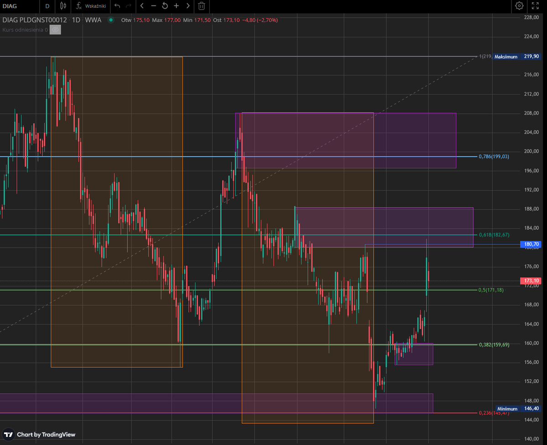547x445 pixels.
Task: Zoom out the chart with the minus
Action: [153, 6]
